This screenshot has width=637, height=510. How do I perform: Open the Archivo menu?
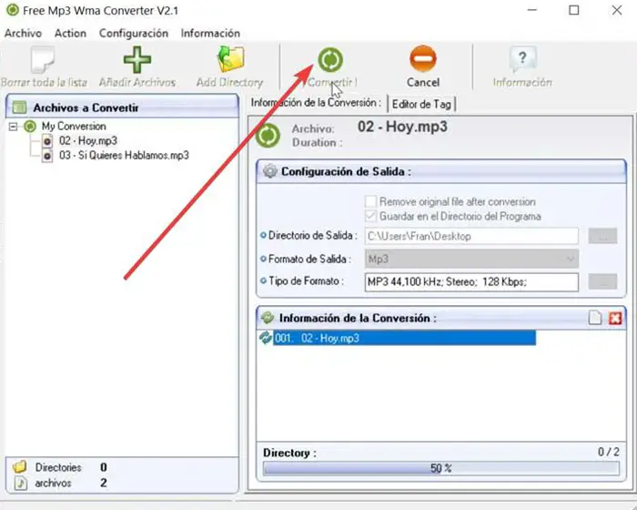pyautogui.click(x=23, y=33)
